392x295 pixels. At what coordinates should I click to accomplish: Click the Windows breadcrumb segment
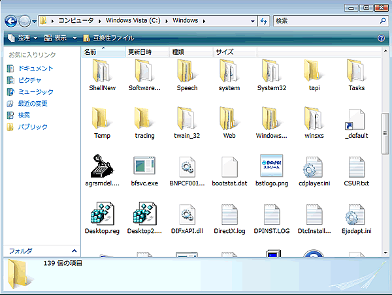[186, 20]
